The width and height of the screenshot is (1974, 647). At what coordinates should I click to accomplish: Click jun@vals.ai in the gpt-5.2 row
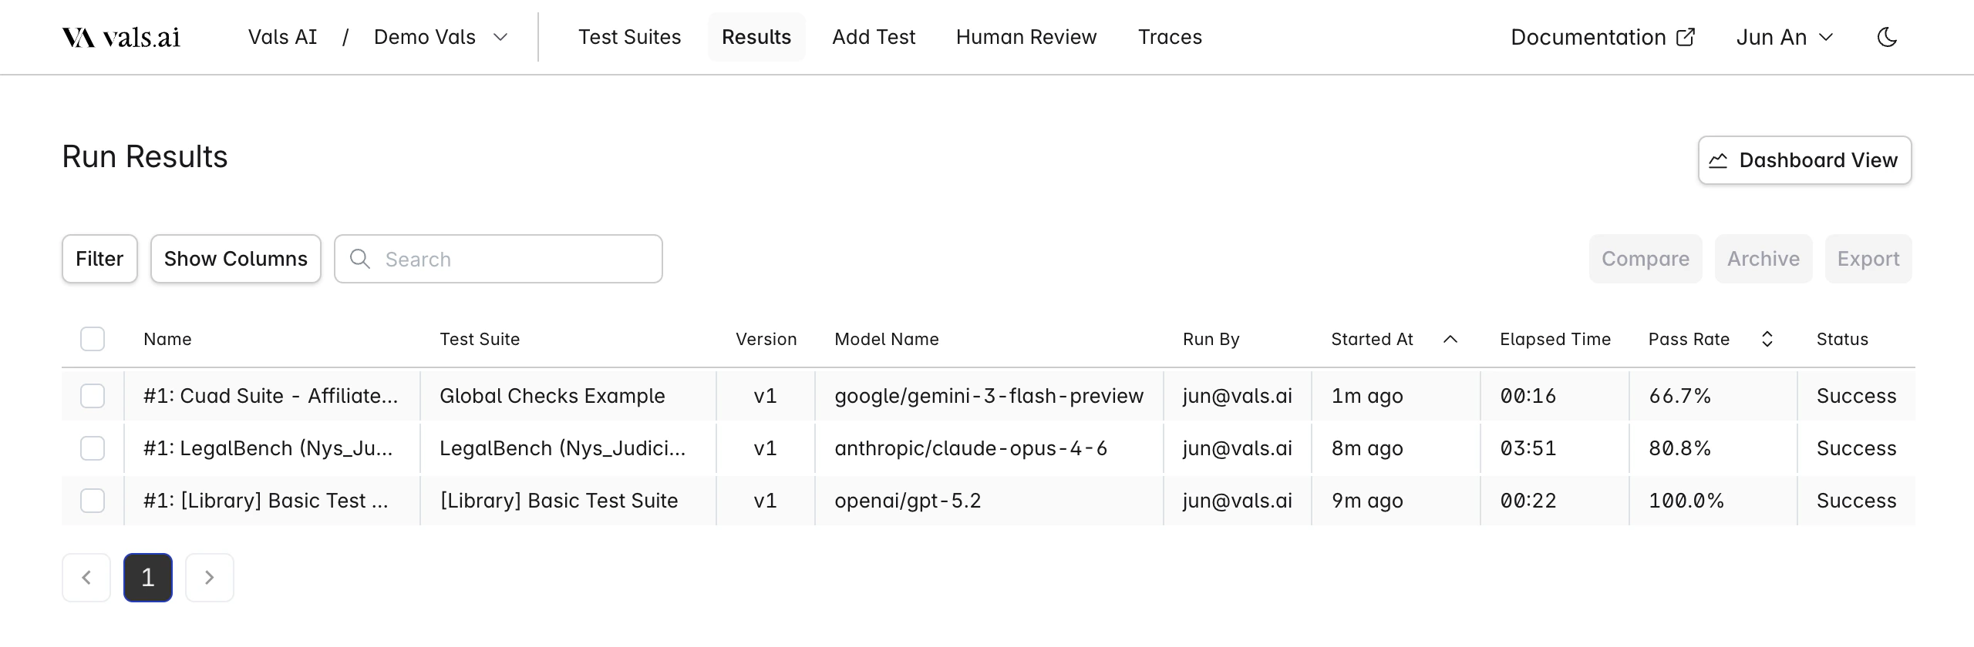[x=1238, y=501]
